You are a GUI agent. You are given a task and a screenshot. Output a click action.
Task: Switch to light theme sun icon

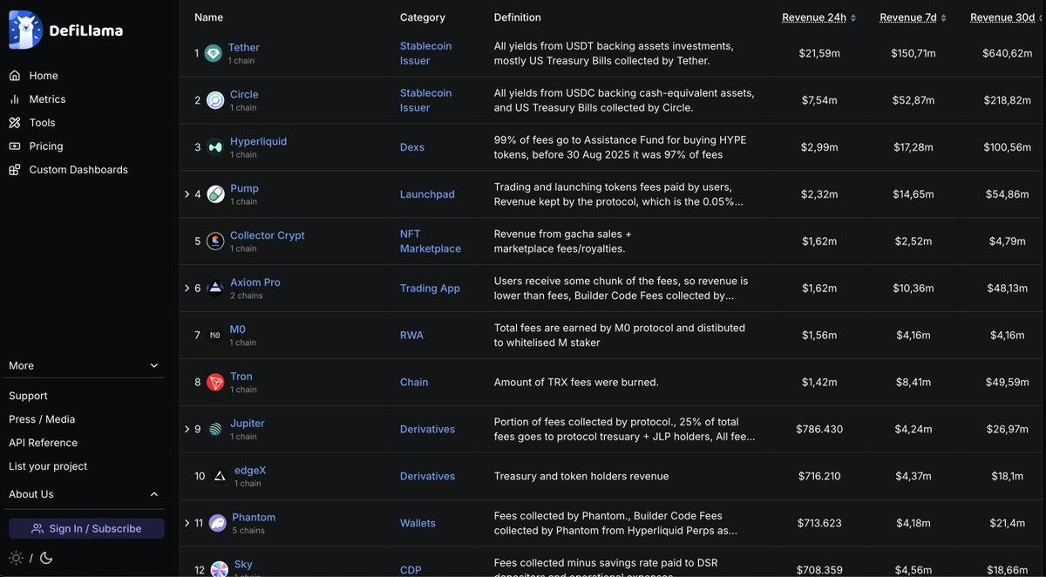point(16,558)
